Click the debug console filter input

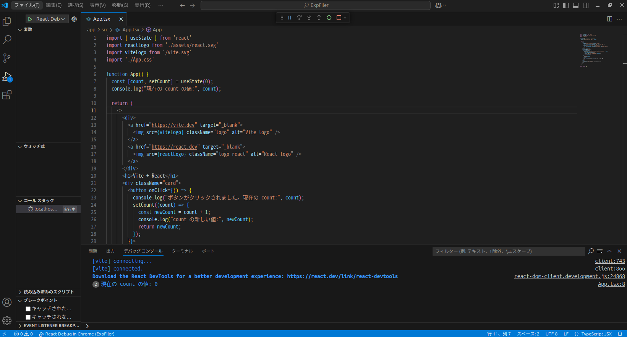click(508, 251)
